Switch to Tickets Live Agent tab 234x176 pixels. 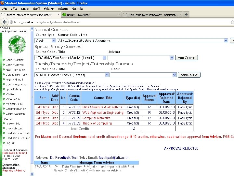pos(91,15)
